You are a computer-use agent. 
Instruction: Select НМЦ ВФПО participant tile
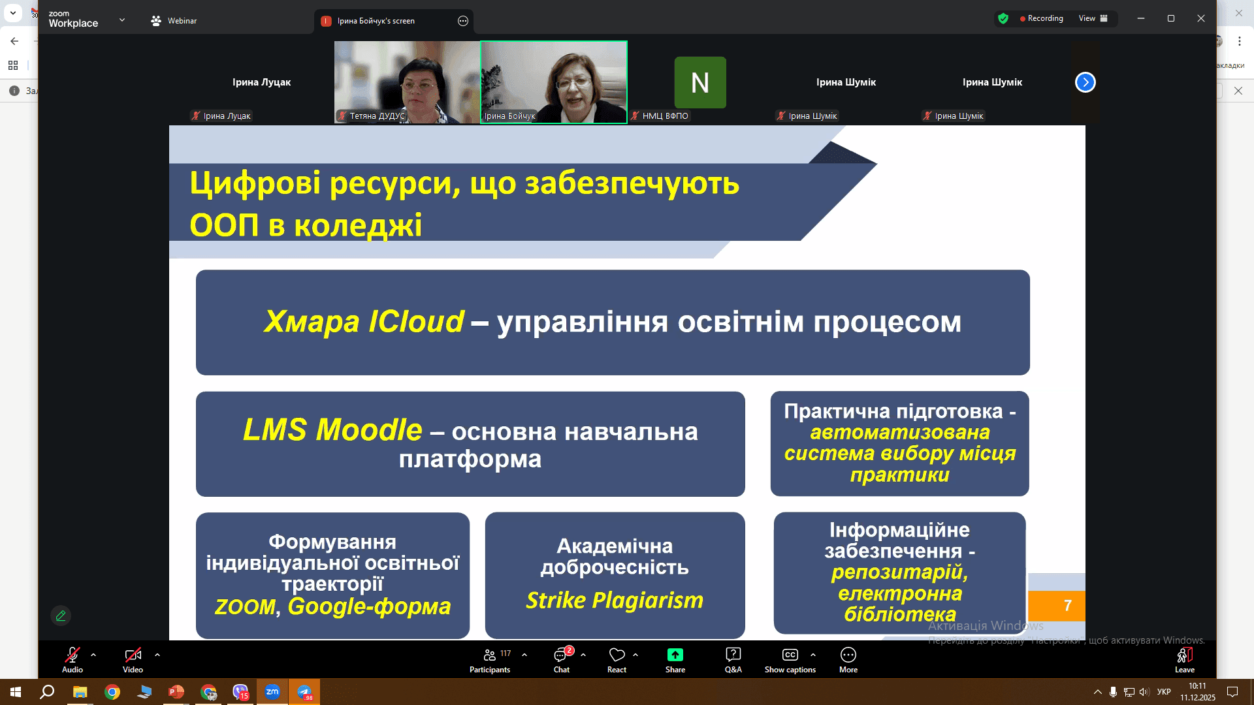(700, 82)
